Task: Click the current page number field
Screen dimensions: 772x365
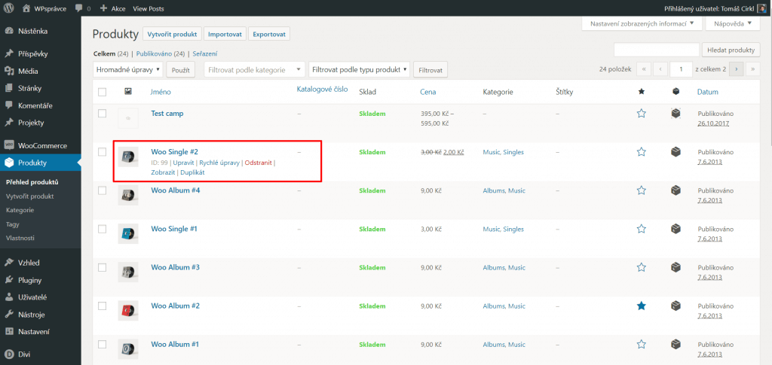Action: click(x=682, y=70)
